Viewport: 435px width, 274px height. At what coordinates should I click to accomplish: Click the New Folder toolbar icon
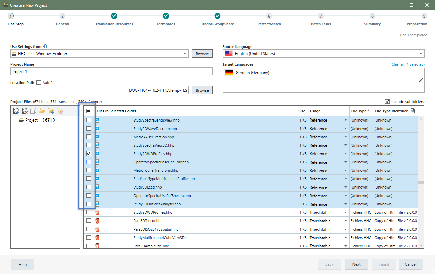42,111
